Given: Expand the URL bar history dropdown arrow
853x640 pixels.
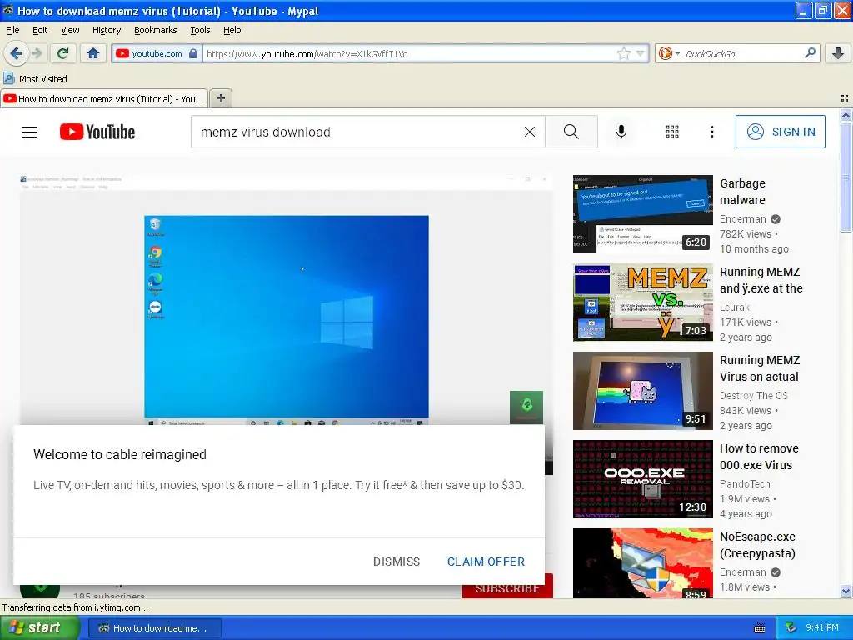Looking at the screenshot, I should (641, 53).
